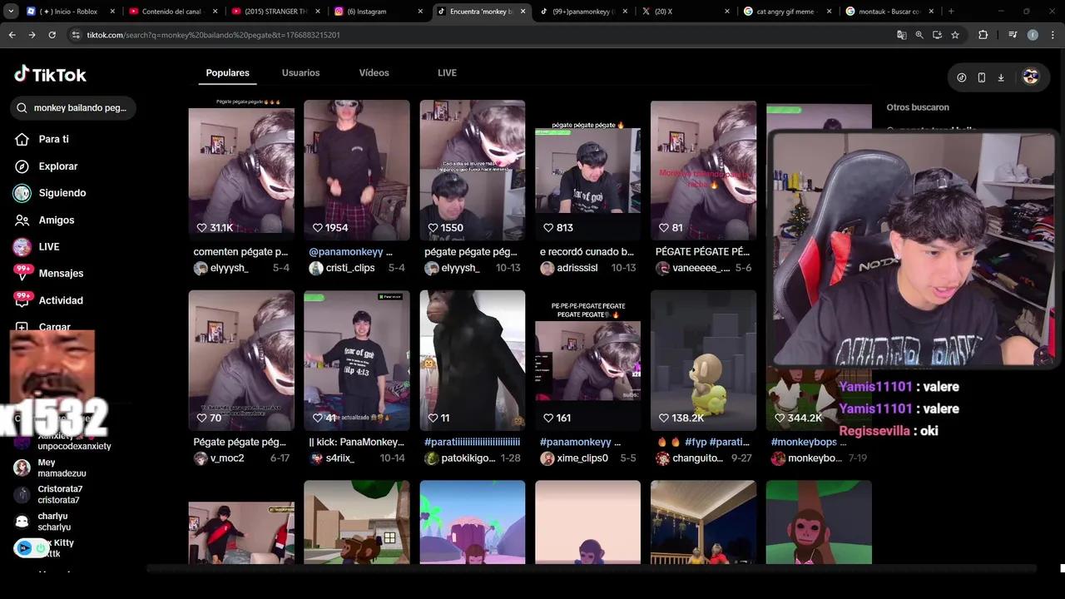Click the #paratiiiiii hashtag caption
This screenshot has width=1065, height=599.
(472, 442)
